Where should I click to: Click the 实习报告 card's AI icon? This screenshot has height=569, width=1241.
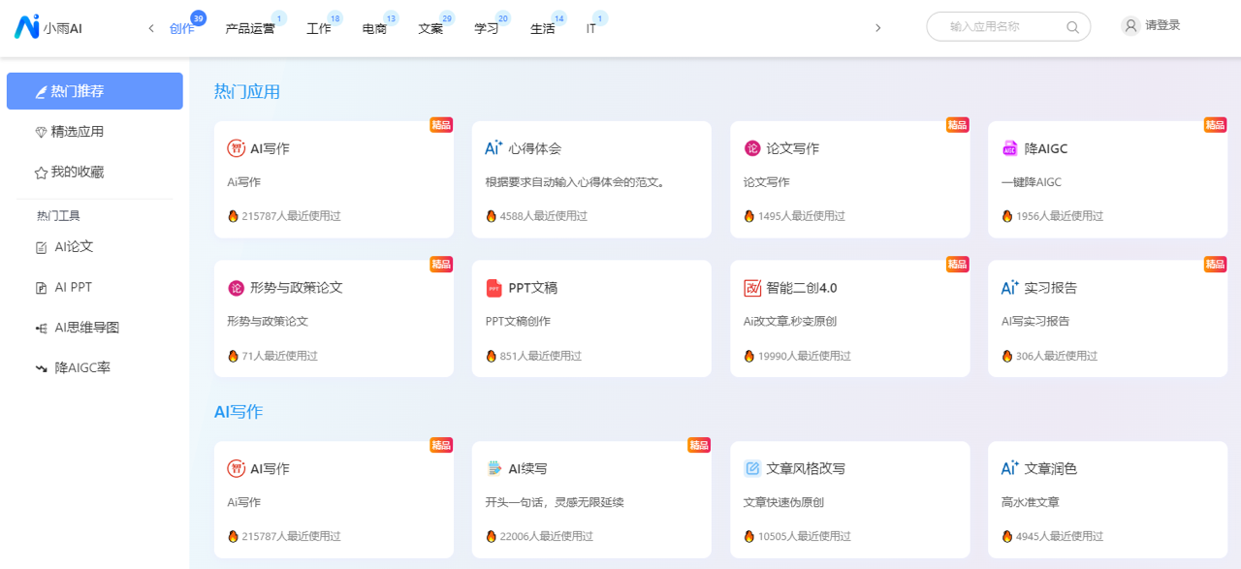pyautogui.click(x=1009, y=288)
